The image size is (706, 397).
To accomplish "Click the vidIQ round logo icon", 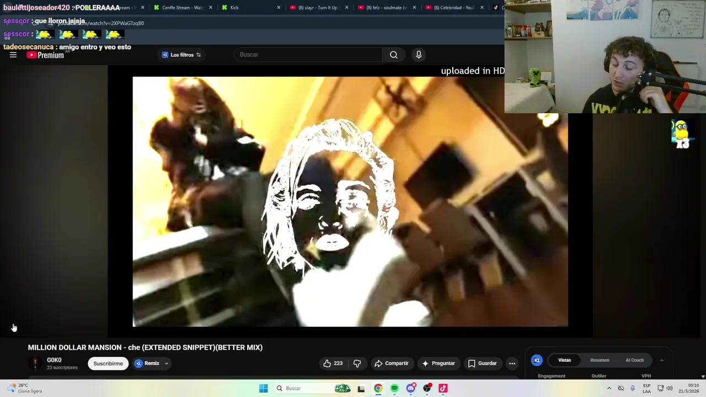I will 537,360.
